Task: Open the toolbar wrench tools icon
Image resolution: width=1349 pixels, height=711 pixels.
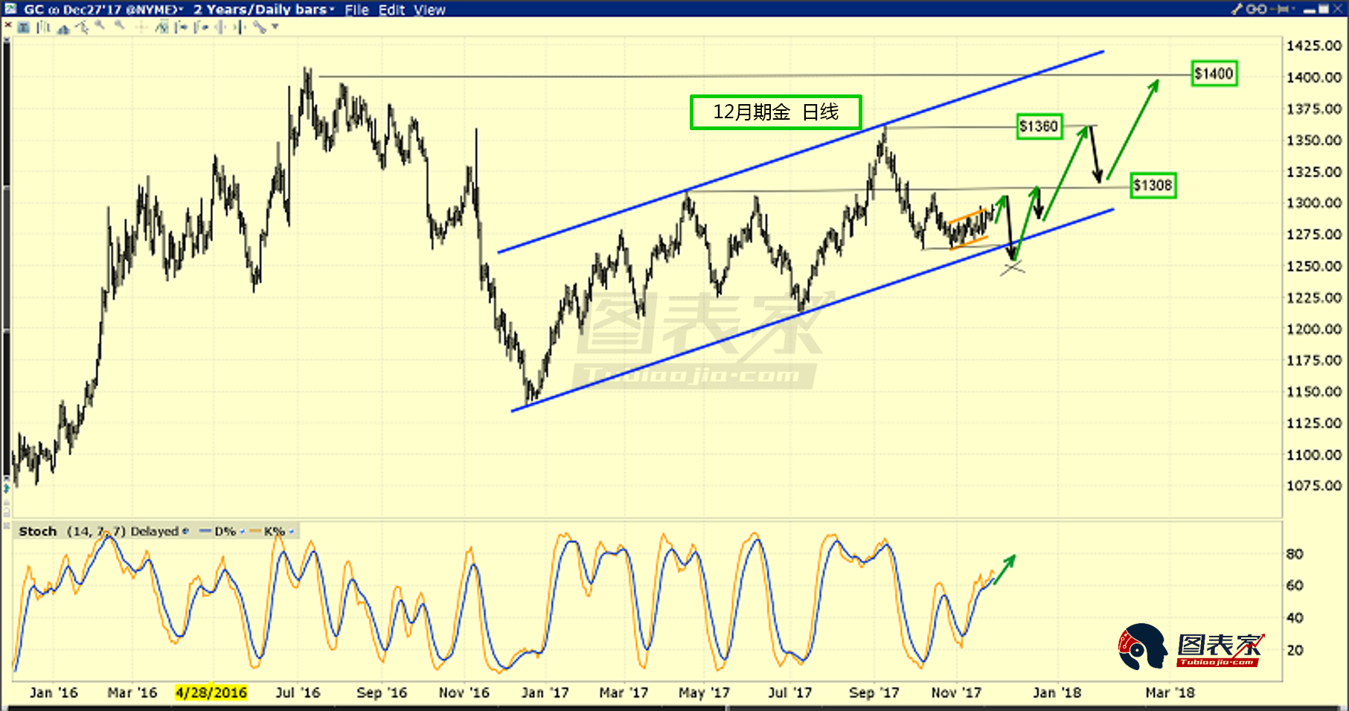Action: (259, 28)
